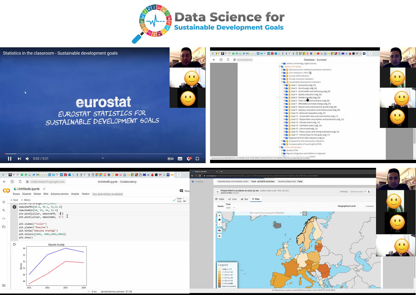Open Araçlar menu in Colab
Viewport: 416px width, 295px height.
75,194
